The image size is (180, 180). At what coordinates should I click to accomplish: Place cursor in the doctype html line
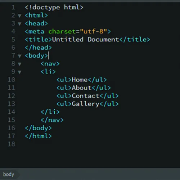pos(54,8)
